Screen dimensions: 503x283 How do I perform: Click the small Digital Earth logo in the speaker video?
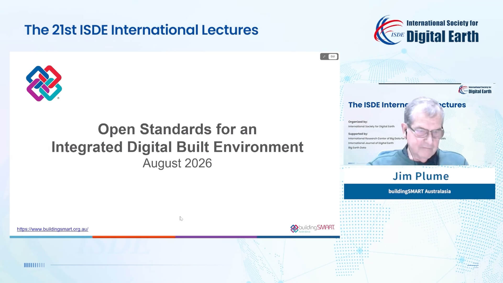475,90
